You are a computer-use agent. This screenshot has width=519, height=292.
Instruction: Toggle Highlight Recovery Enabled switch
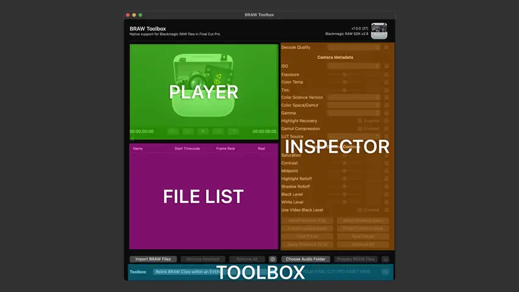click(360, 121)
